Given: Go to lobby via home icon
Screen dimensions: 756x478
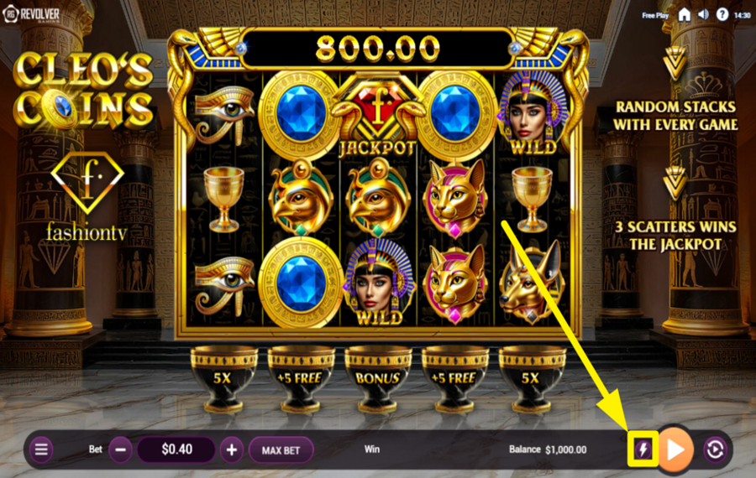Looking at the screenshot, I should tap(684, 15).
